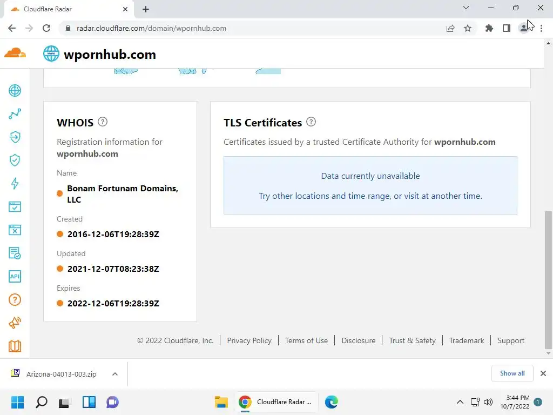Click the page vertical scrollbar thumb
This screenshot has height=415, width=553.
click(548, 279)
